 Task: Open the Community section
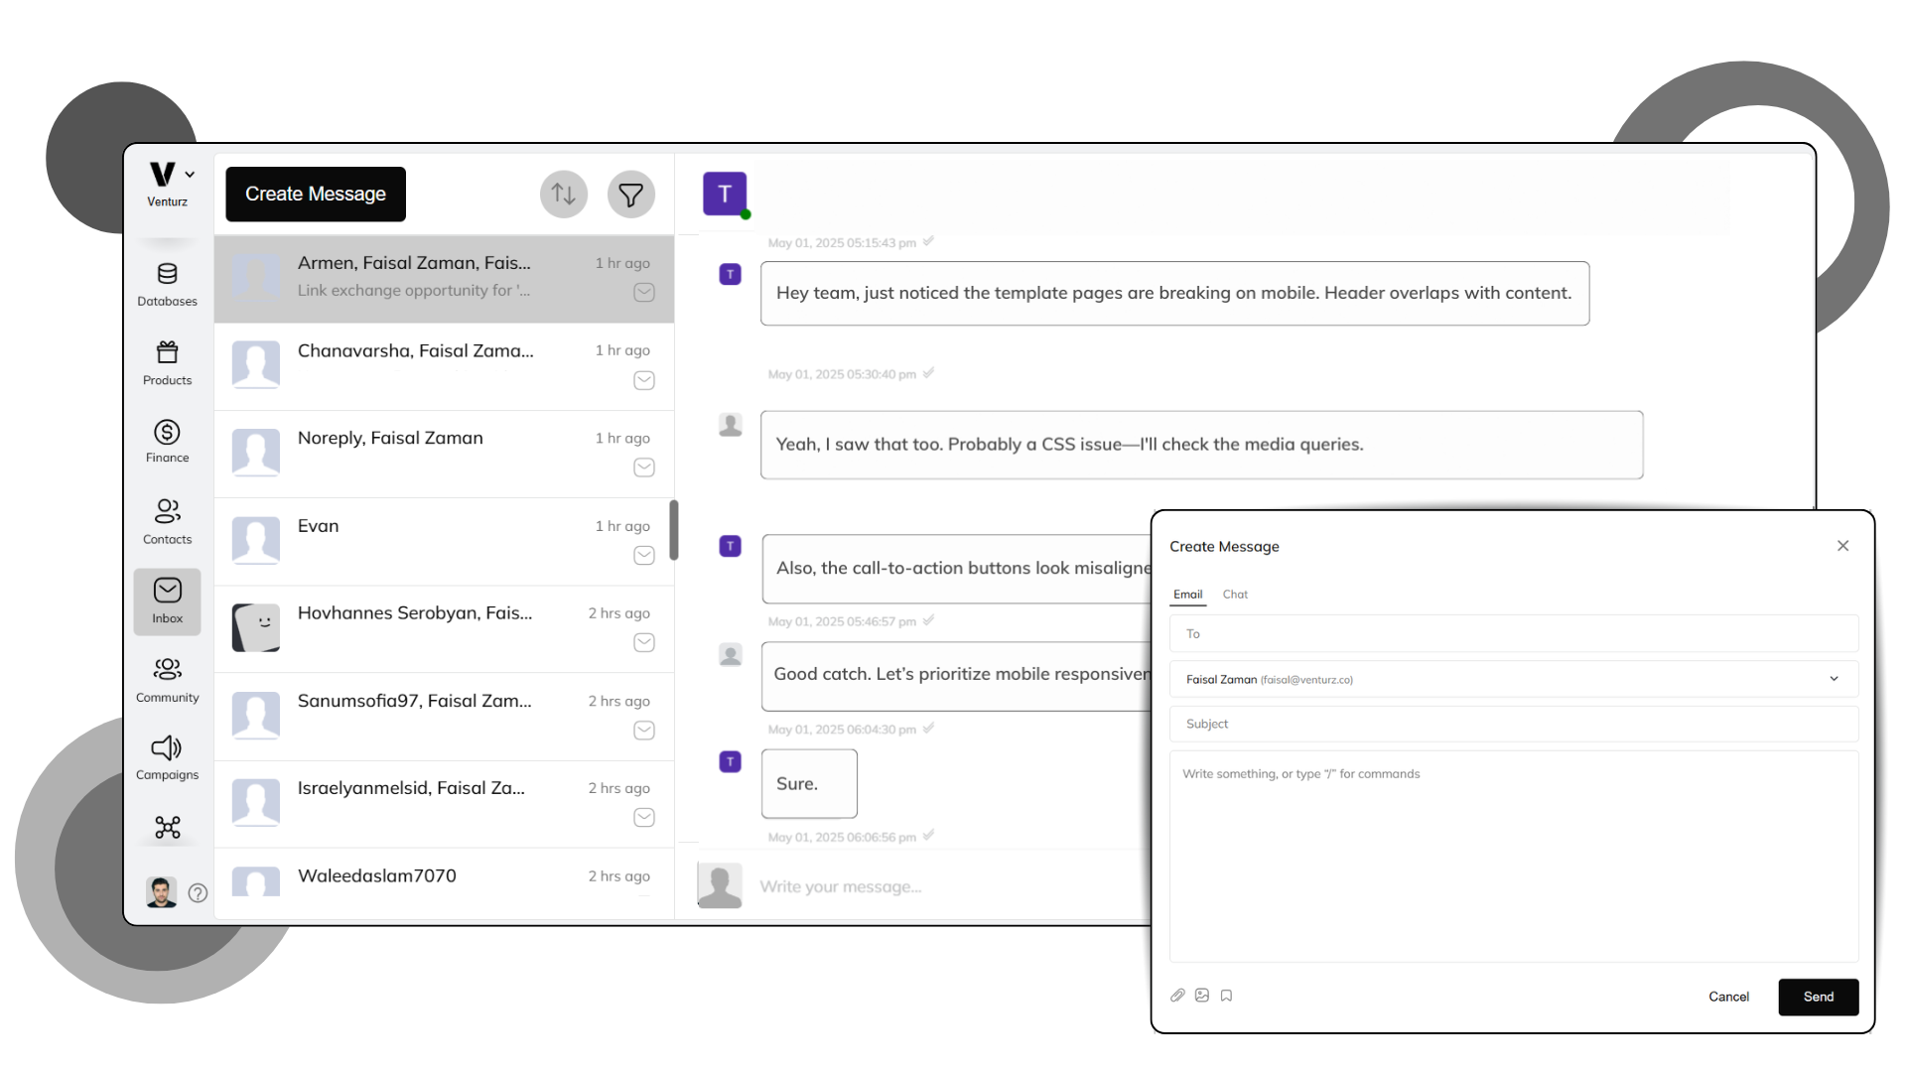pos(167,678)
